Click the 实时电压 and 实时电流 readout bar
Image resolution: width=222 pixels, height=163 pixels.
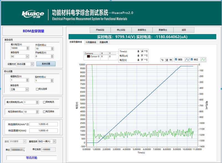tap(142, 37)
